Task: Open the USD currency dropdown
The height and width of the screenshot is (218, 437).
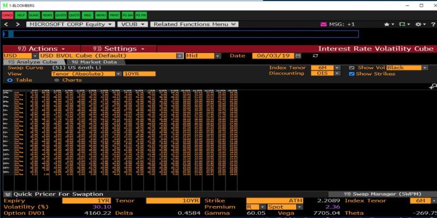Action: [36, 56]
